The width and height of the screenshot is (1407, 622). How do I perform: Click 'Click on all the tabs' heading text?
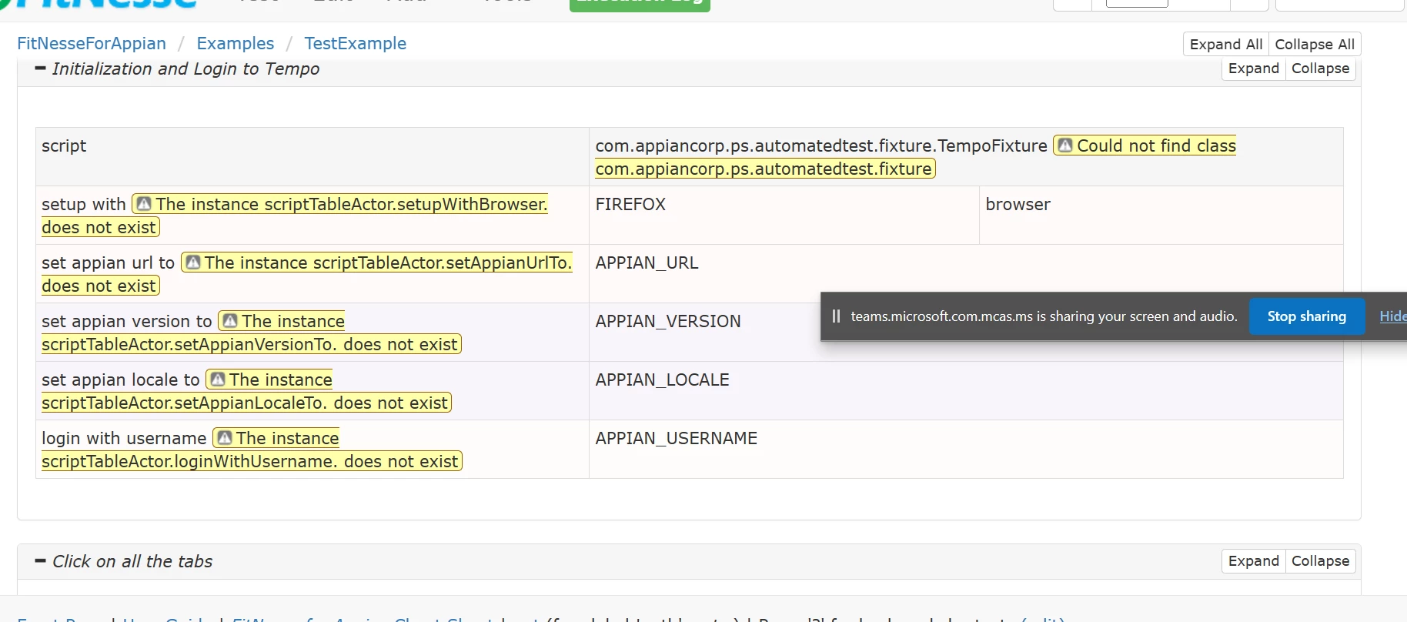pos(132,561)
